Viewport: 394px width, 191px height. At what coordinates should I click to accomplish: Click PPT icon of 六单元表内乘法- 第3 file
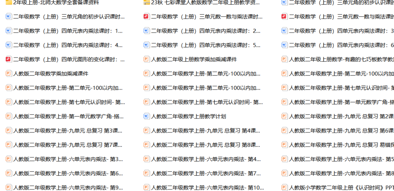pos(8,159)
